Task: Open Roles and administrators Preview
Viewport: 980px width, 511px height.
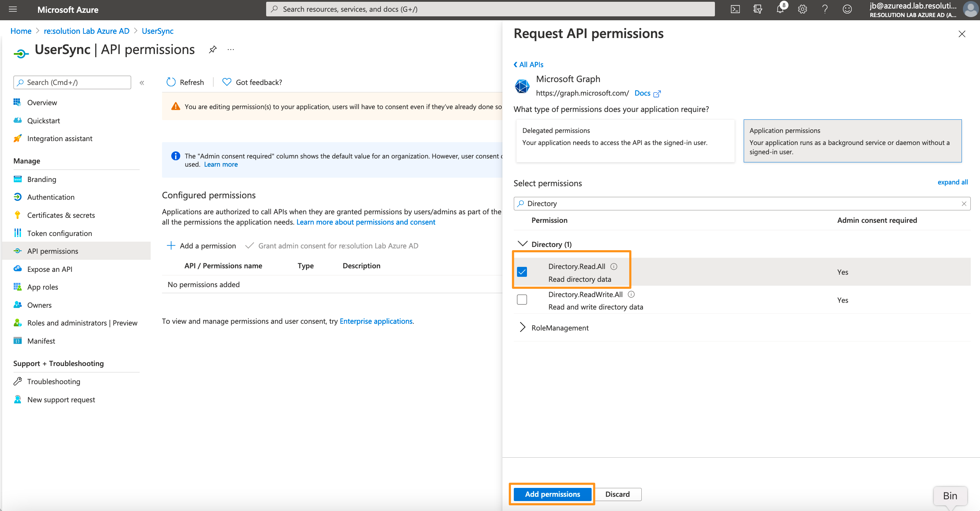Action: pos(82,323)
